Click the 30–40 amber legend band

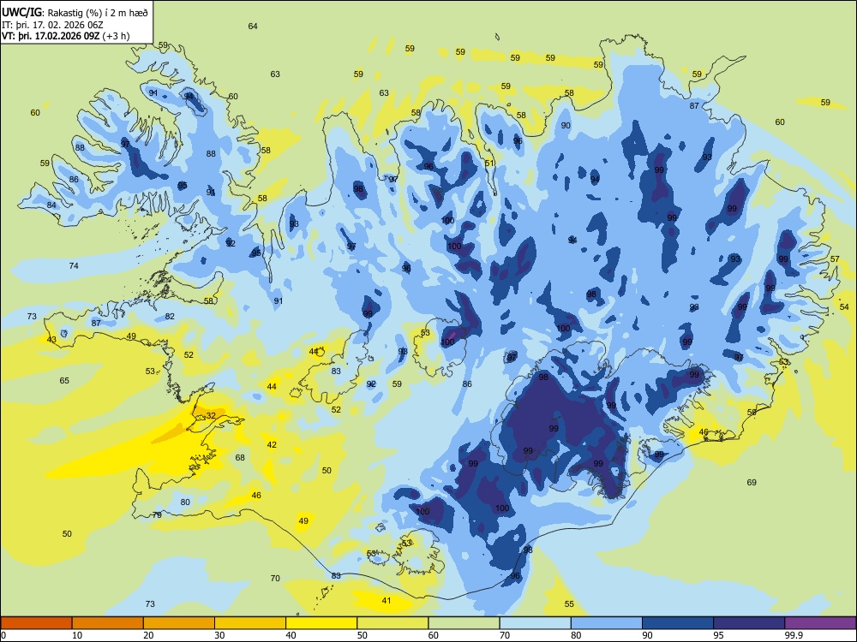click(250, 623)
